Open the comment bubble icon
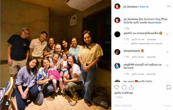 (124, 87)
